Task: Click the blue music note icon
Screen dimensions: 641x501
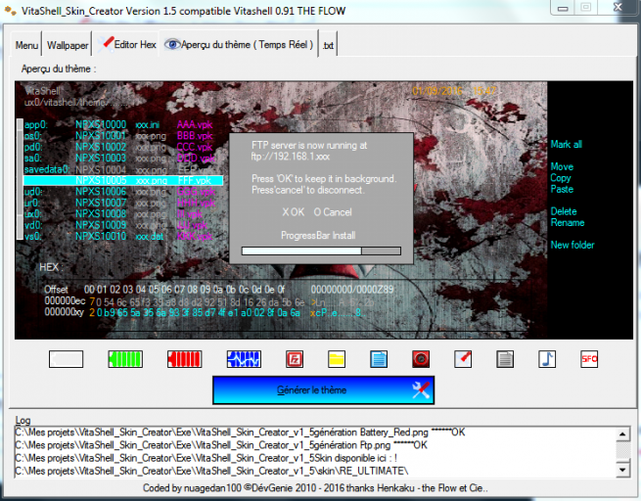Action: (x=547, y=359)
